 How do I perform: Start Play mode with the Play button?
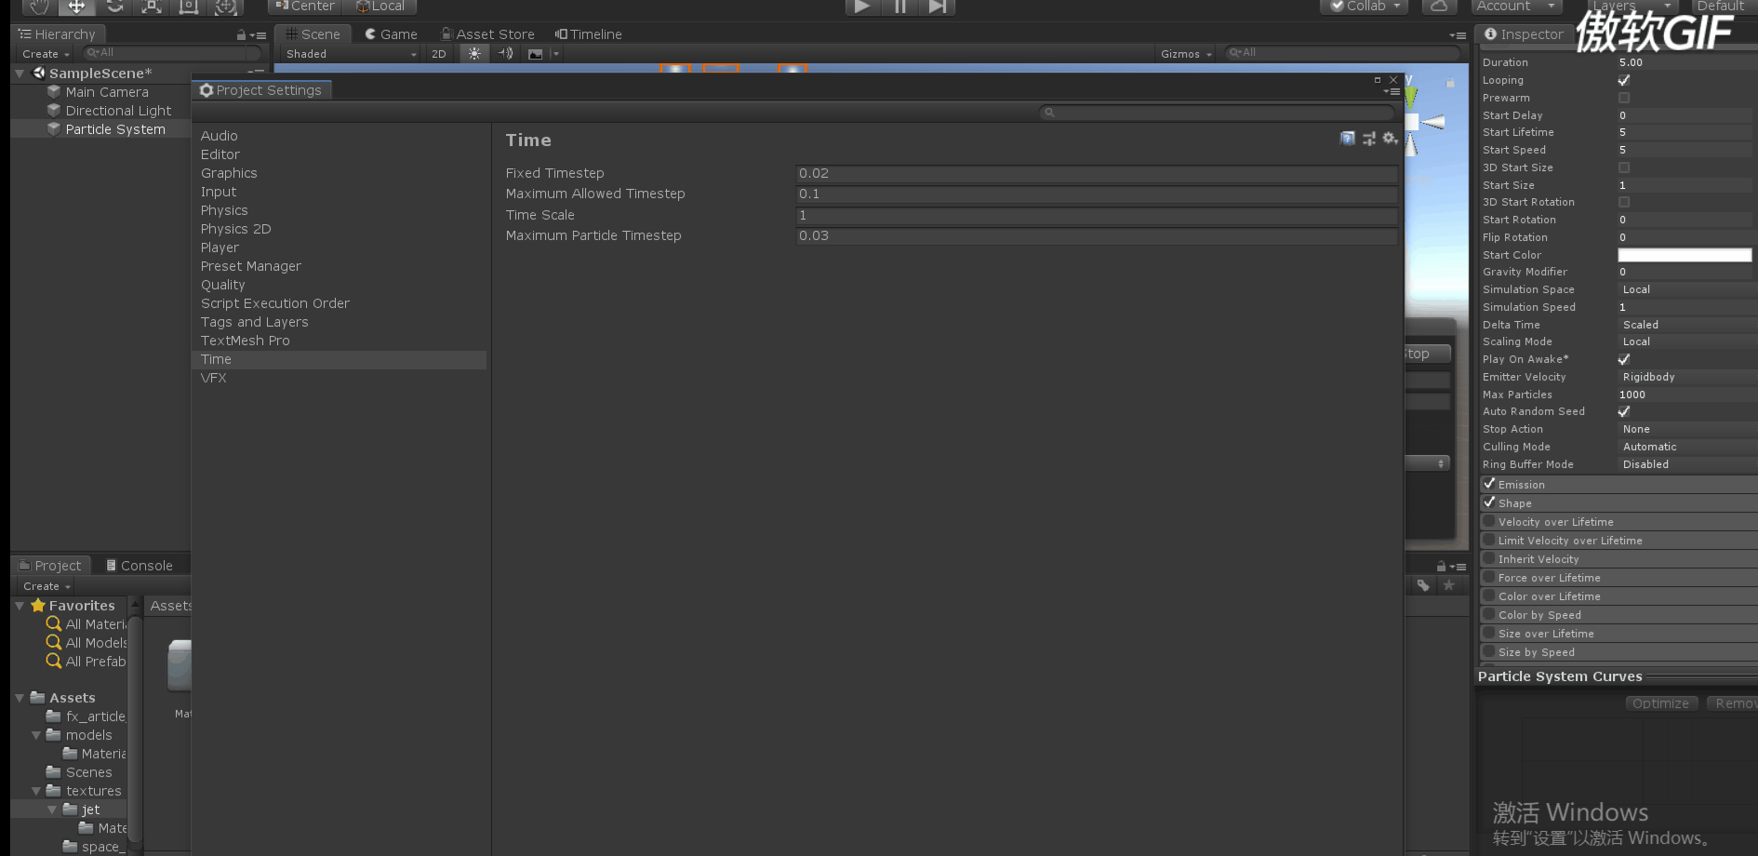(x=862, y=7)
